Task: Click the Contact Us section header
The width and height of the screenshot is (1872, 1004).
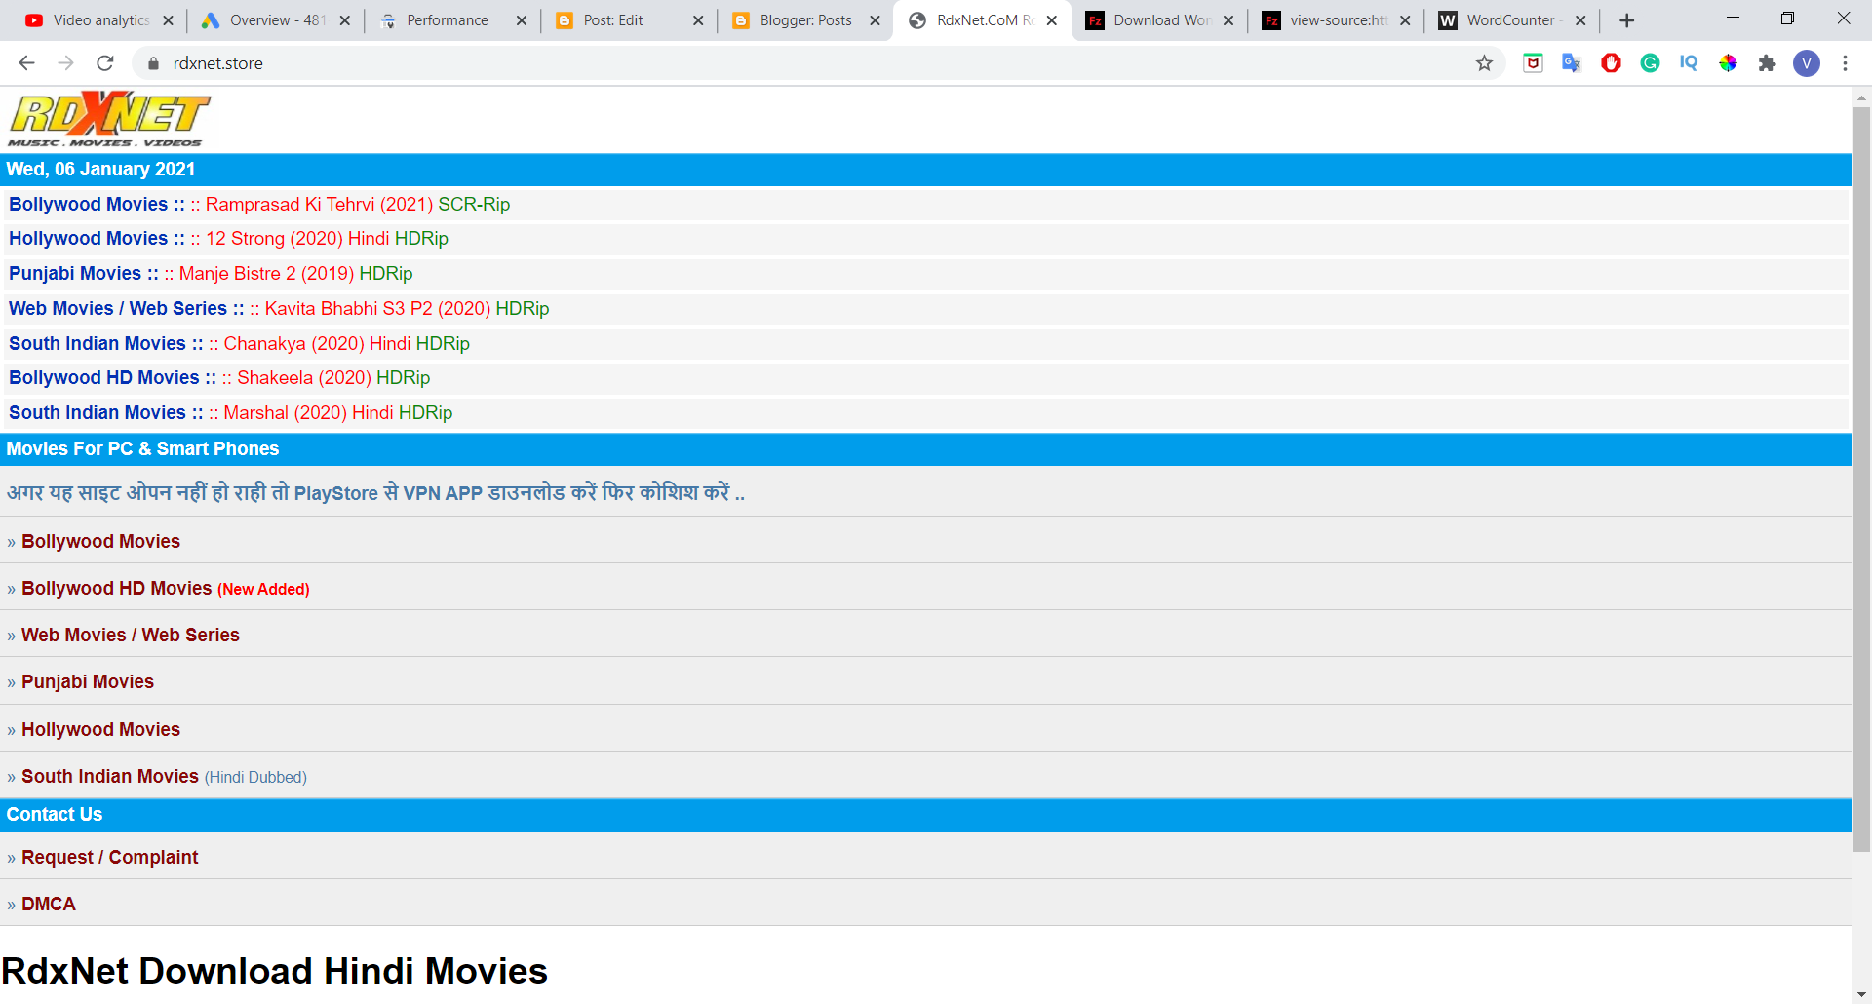Action: pos(54,814)
